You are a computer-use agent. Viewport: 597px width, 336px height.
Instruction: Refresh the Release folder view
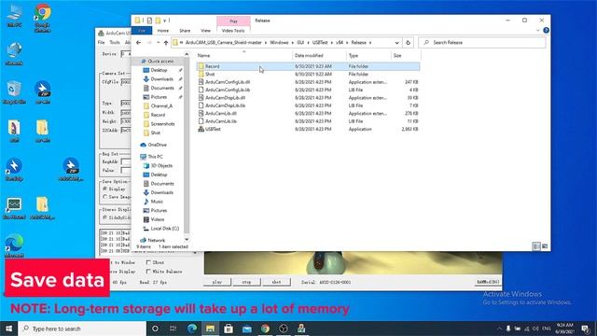pyautogui.click(x=408, y=43)
